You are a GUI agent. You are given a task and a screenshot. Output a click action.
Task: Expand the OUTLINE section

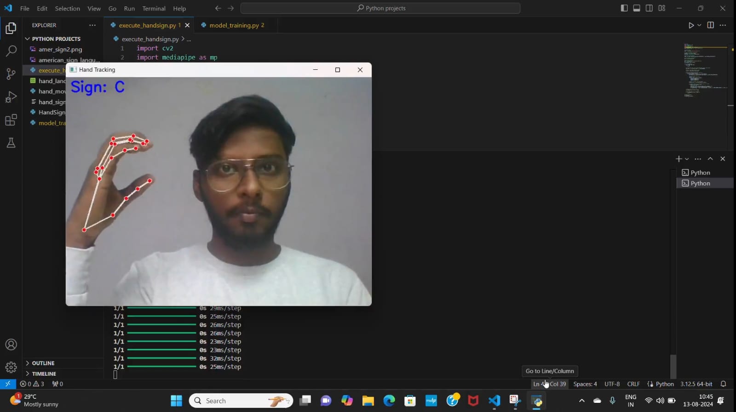pyautogui.click(x=43, y=363)
